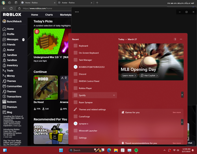Select synapse x recent search
This screenshot has height=154, width=197.
(95, 124)
